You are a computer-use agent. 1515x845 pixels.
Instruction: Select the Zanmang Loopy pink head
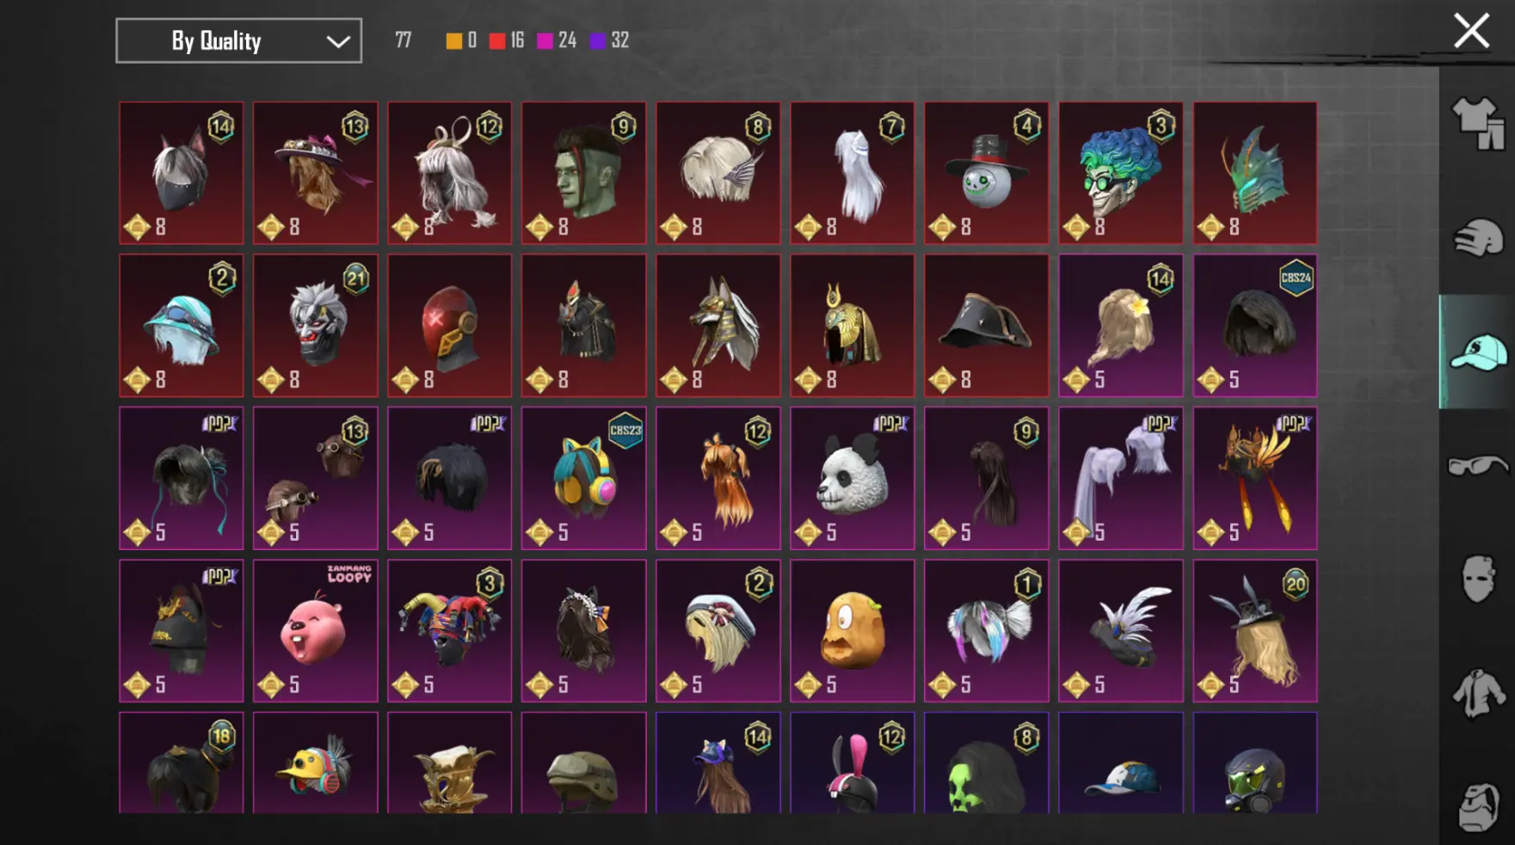[315, 631]
